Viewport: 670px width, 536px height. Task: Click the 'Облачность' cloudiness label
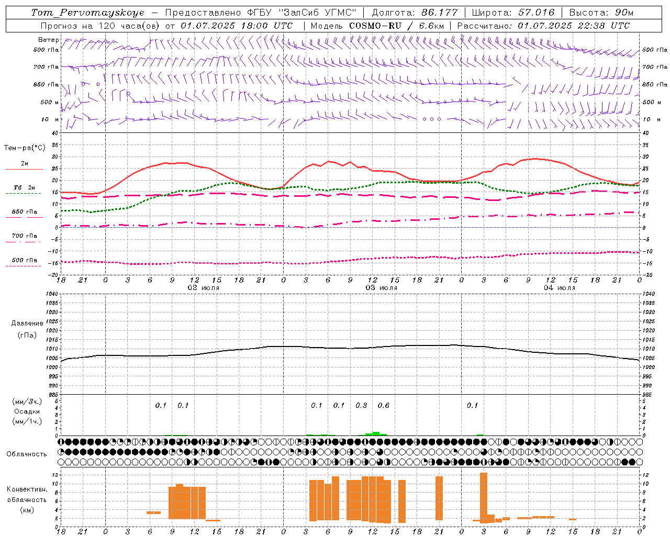coord(27,454)
